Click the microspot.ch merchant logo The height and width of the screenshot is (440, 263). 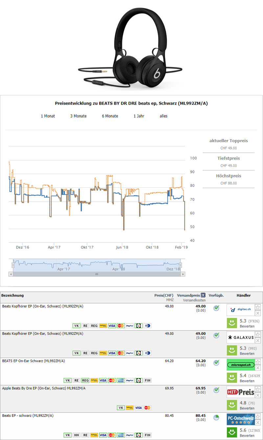coord(241,365)
